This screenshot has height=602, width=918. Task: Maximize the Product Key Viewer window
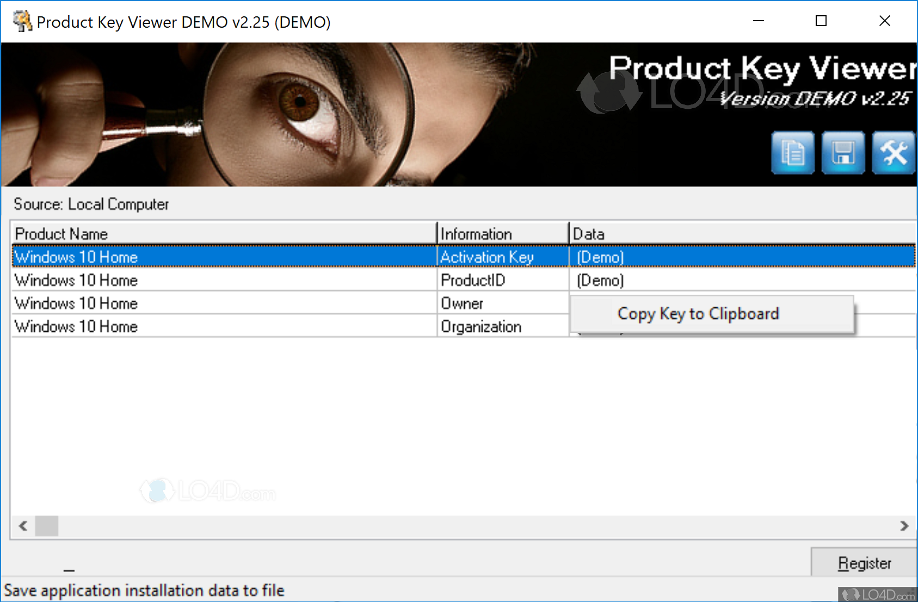(821, 21)
